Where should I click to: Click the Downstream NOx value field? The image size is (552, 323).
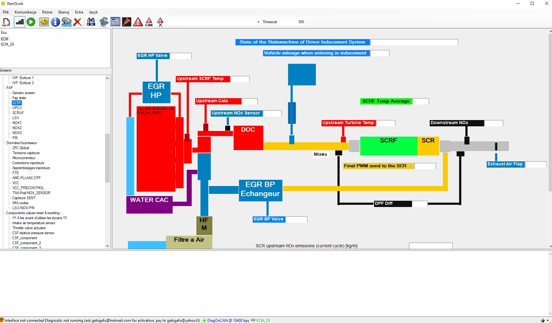[494, 123]
